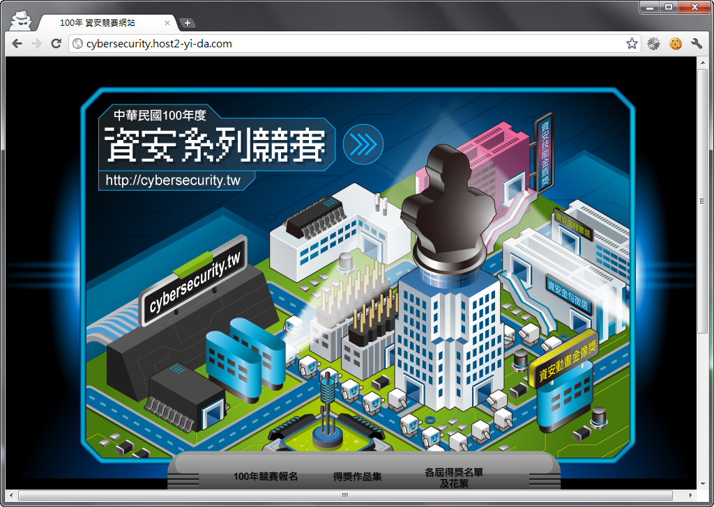Bookmark this page with the star icon
Viewport: 714px width, 507px height.
coord(632,44)
